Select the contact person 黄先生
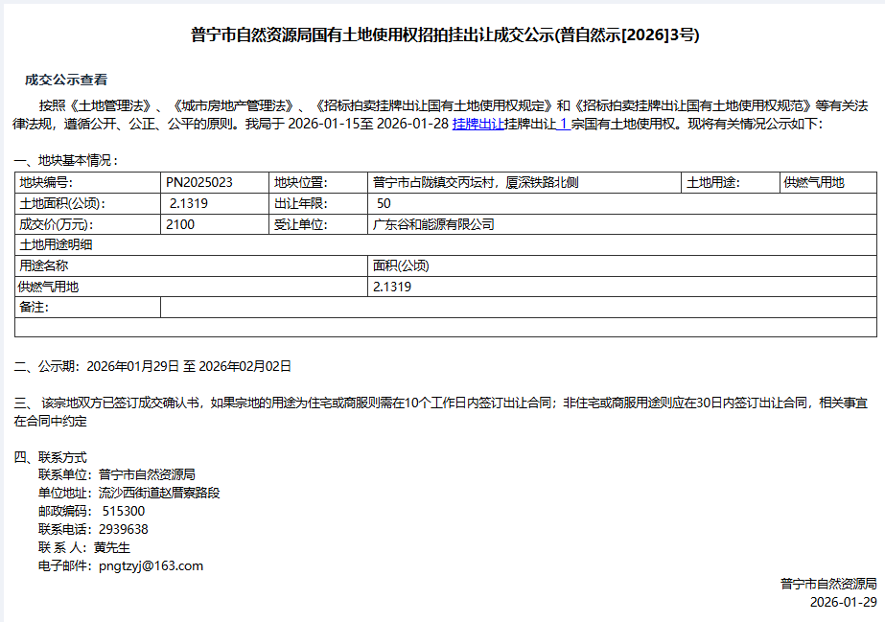The image size is (885, 622). [111, 547]
